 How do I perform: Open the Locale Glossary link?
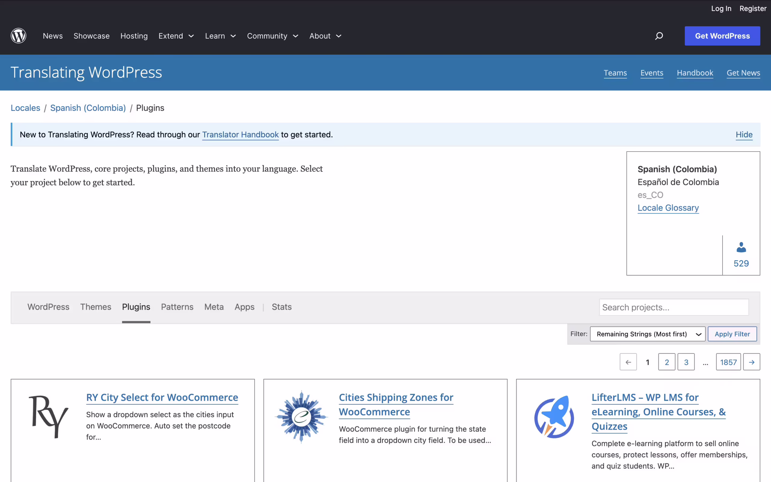(x=668, y=208)
